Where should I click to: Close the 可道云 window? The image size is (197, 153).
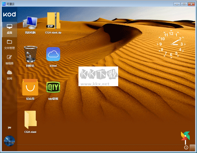191,4
